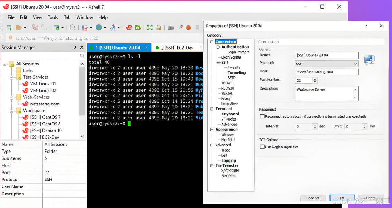The image size is (392, 208).
Task: Click the Font toolbar icon
Action: pos(113,28)
